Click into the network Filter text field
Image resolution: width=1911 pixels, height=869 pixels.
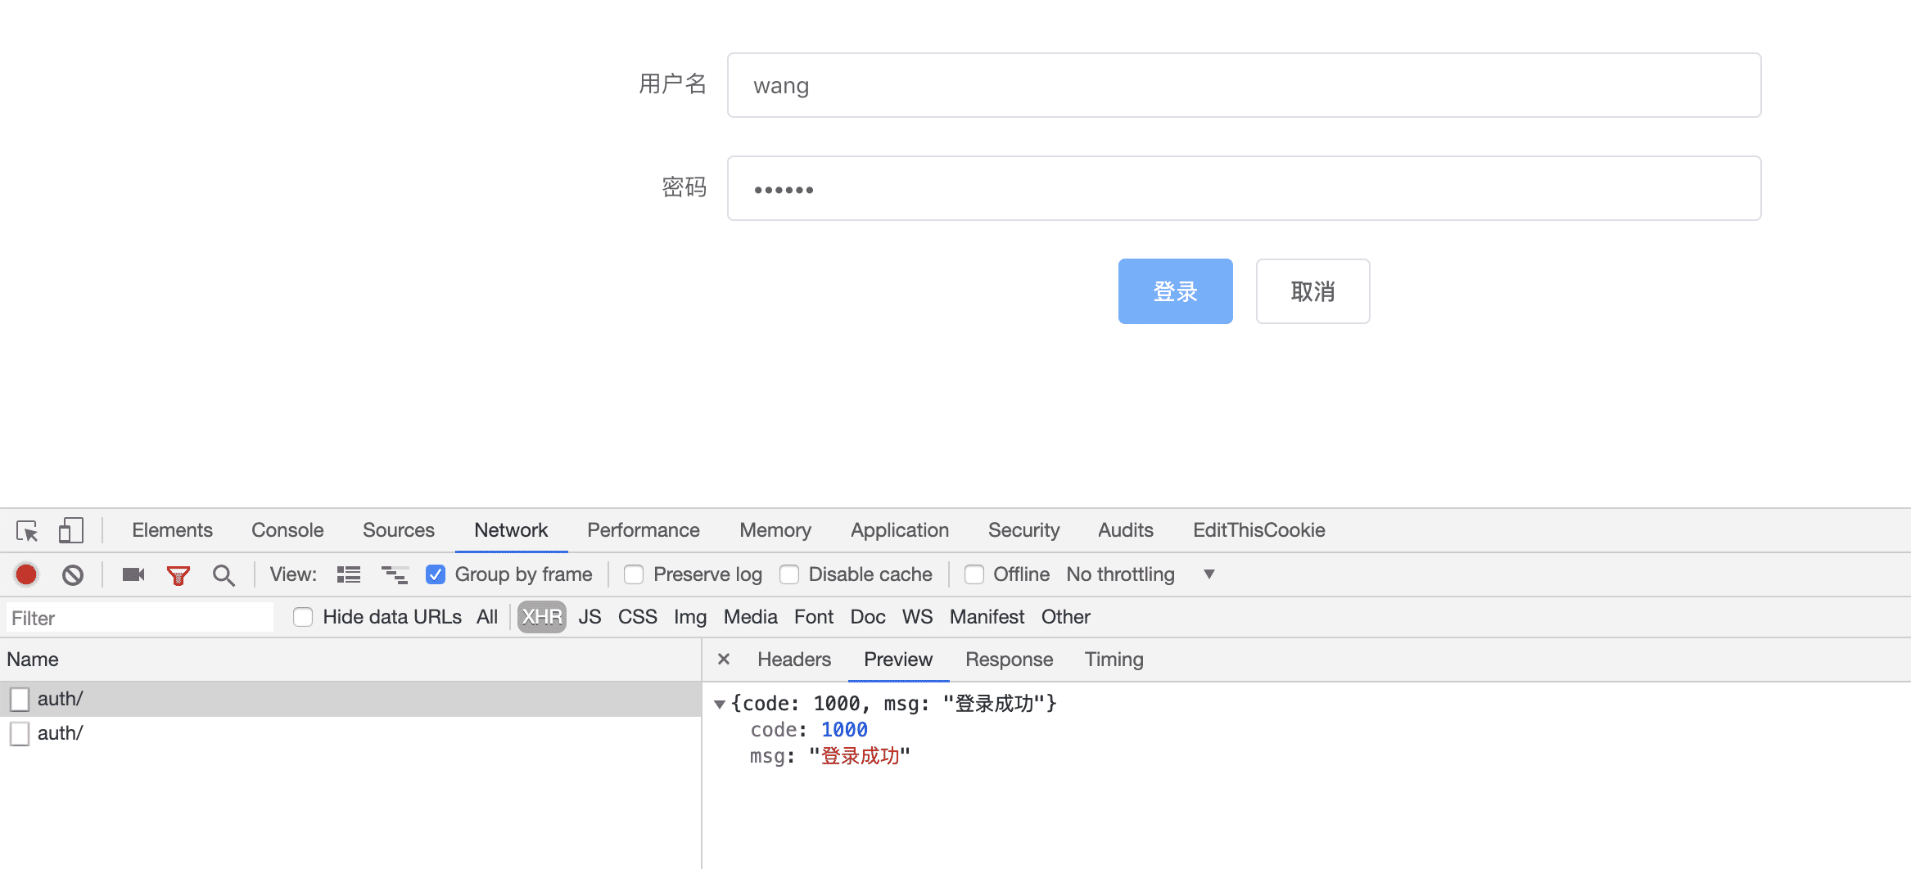point(139,618)
